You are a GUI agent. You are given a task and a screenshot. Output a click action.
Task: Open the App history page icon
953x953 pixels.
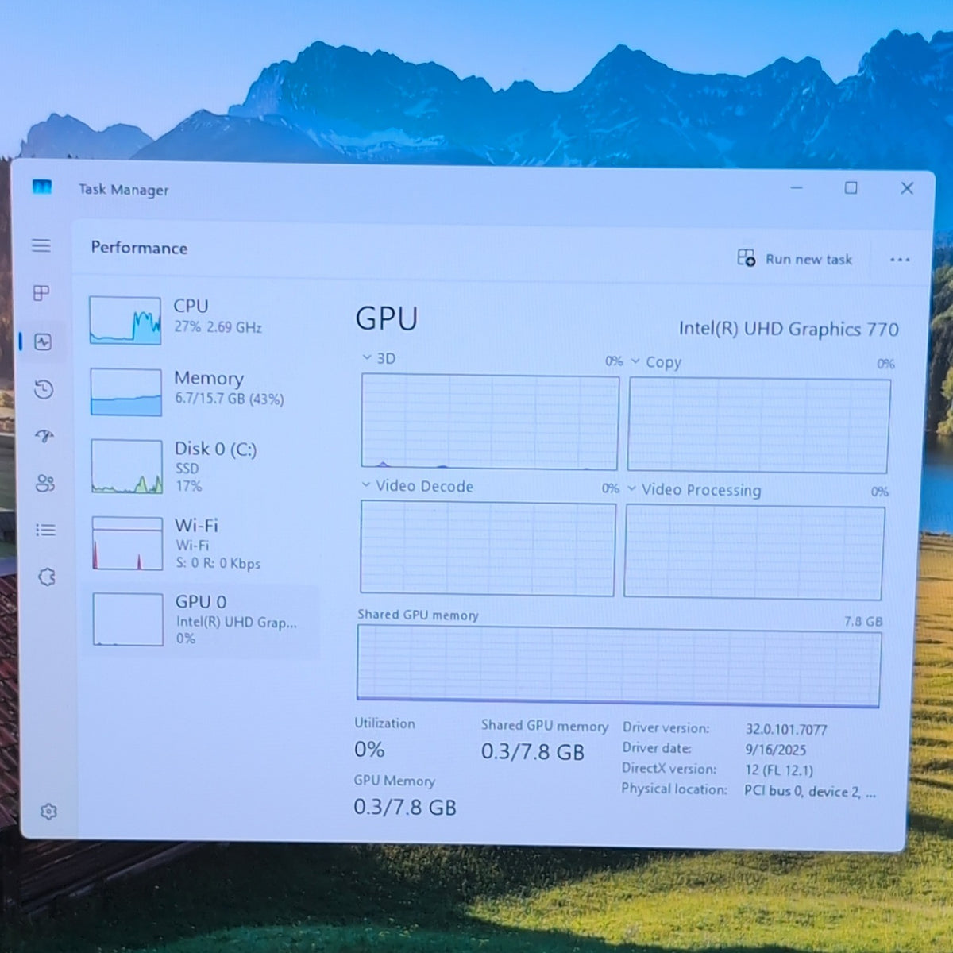pos(44,389)
